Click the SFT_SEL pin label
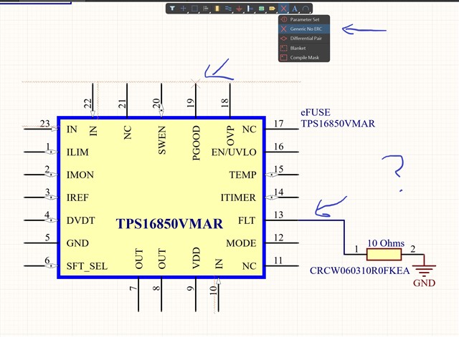Image resolution: width=459 pixels, height=337 pixels. tap(87, 266)
